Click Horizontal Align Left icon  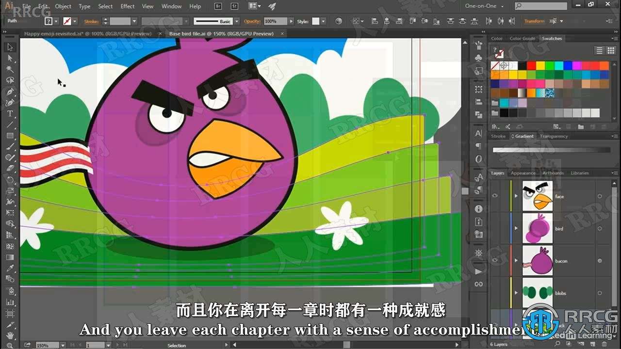pyautogui.click(x=375, y=21)
